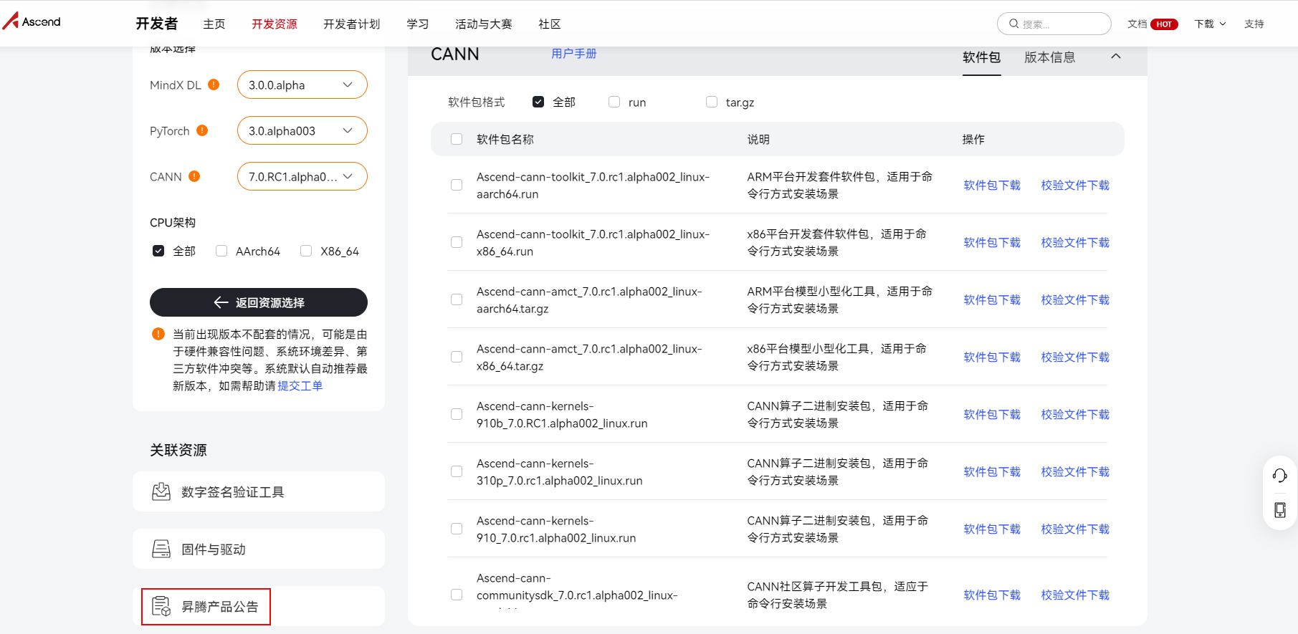Click the 数字签名验证工具 icon

click(x=161, y=491)
